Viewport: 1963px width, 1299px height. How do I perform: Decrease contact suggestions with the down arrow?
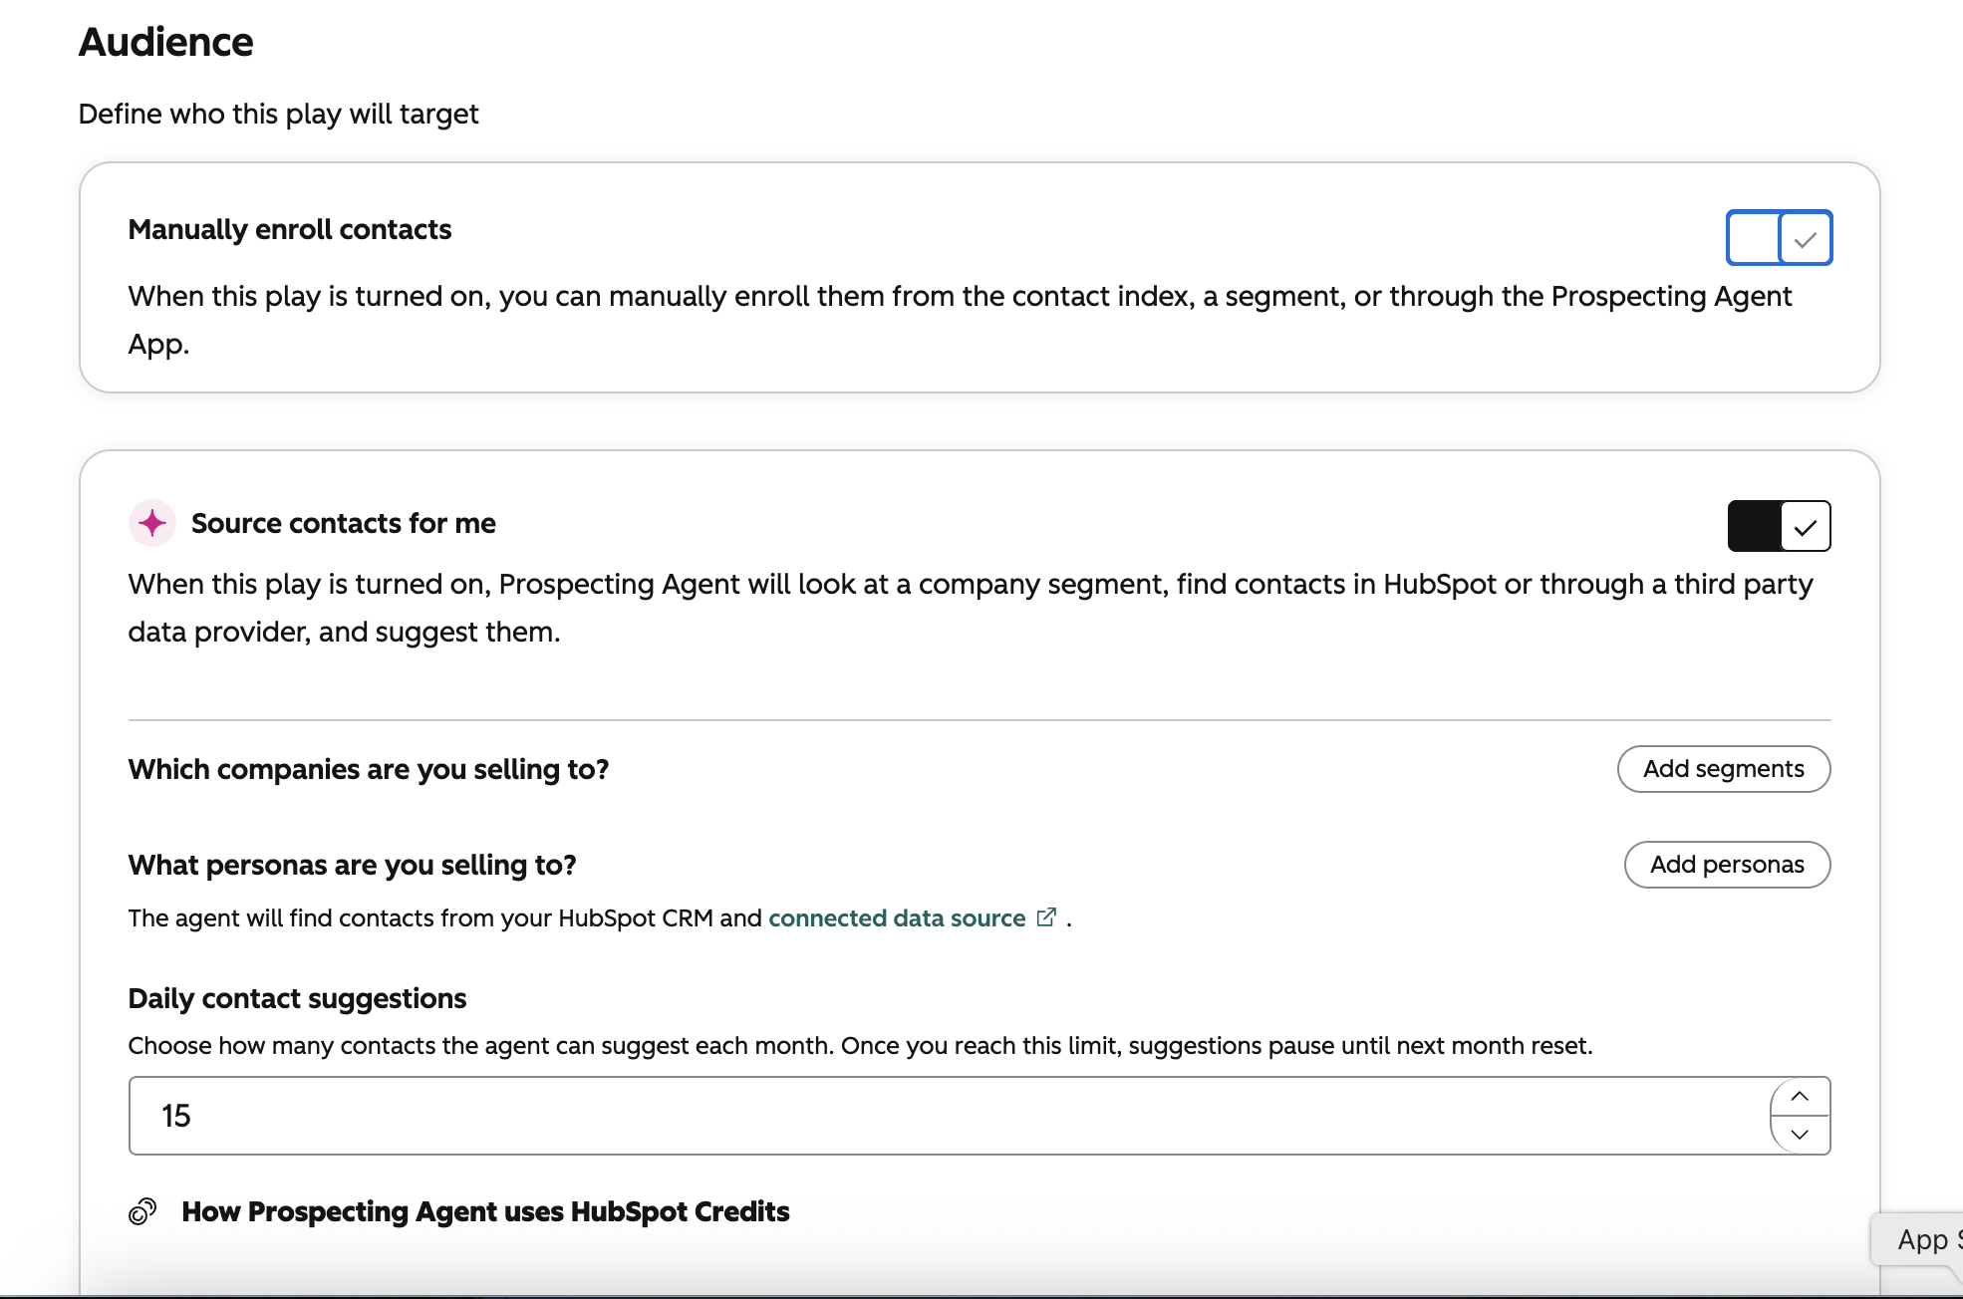coord(1800,1135)
